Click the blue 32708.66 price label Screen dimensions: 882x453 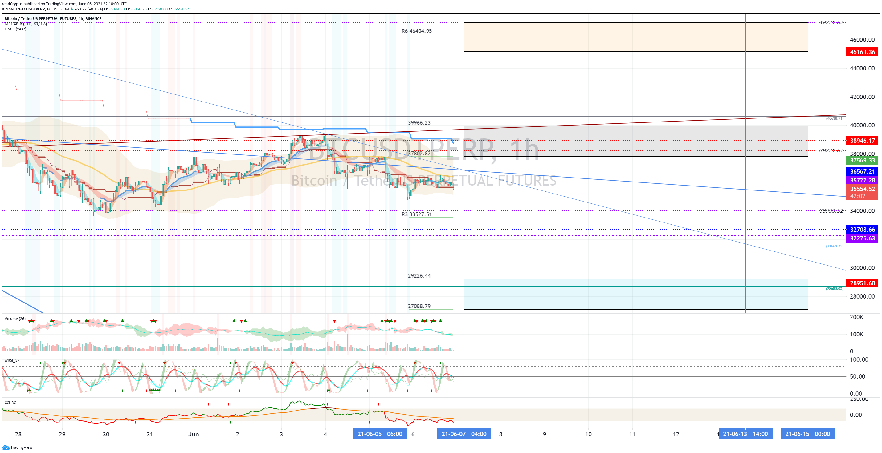point(862,230)
